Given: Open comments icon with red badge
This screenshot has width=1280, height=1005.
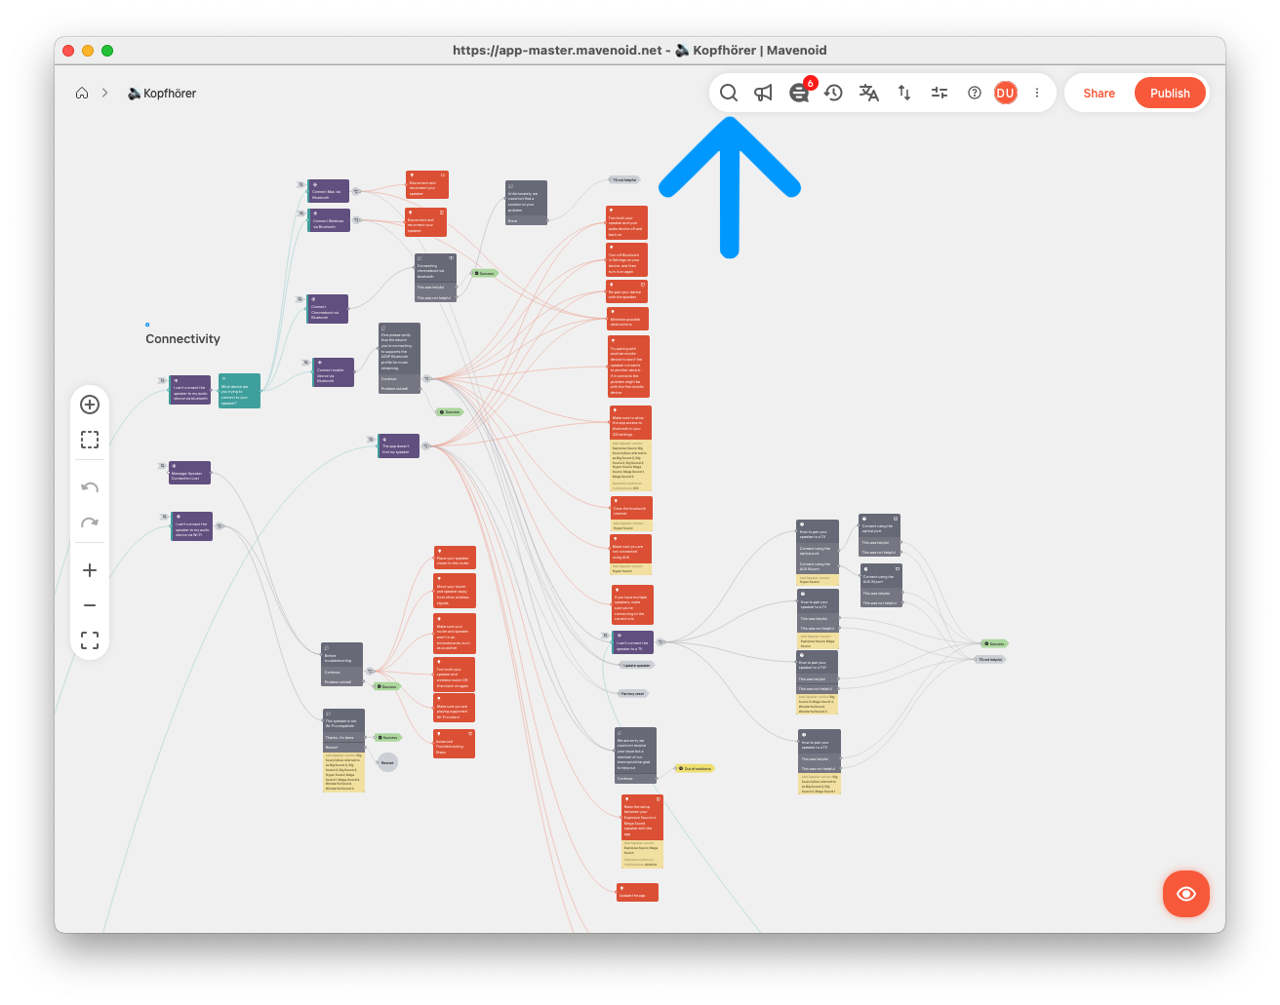Looking at the screenshot, I should tap(799, 93).
